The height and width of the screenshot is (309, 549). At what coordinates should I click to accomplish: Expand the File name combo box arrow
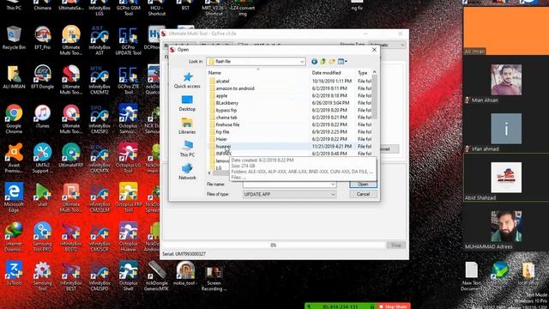pyautogui.click(x=333, y=185)
